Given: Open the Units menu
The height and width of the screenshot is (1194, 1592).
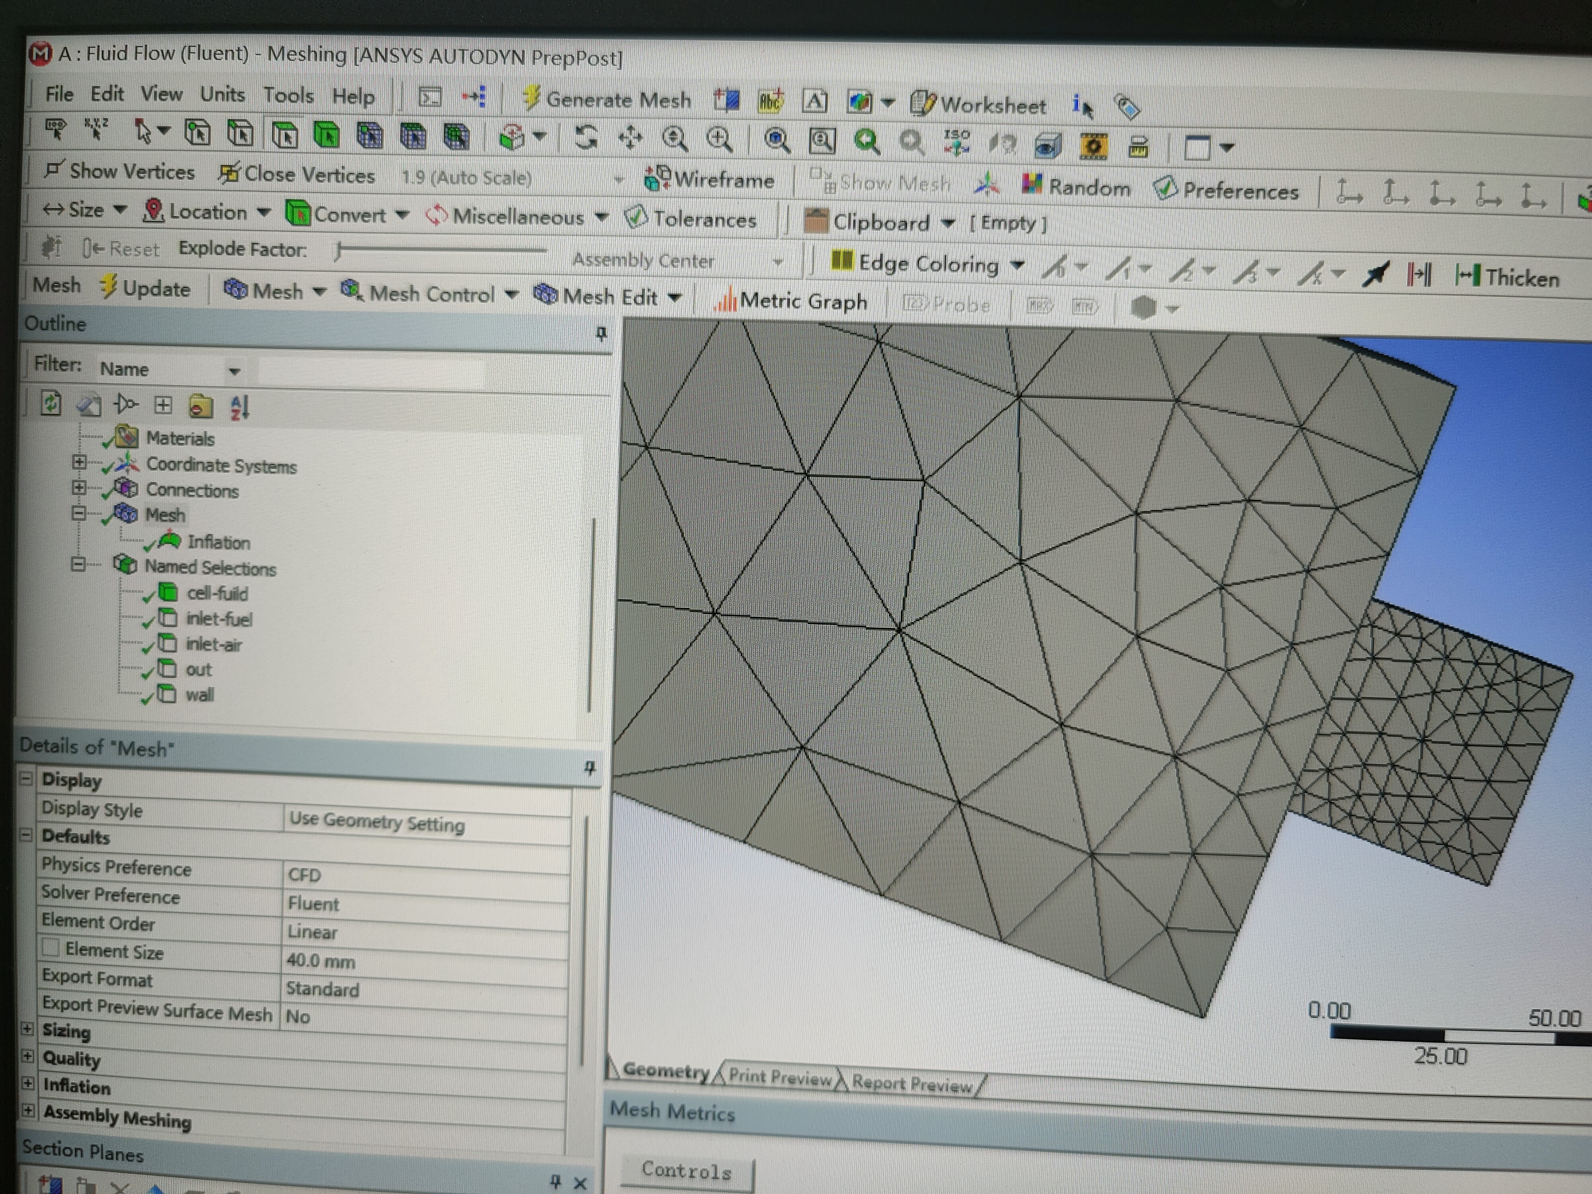Looking at the screenshot, I should coord(222,94).
